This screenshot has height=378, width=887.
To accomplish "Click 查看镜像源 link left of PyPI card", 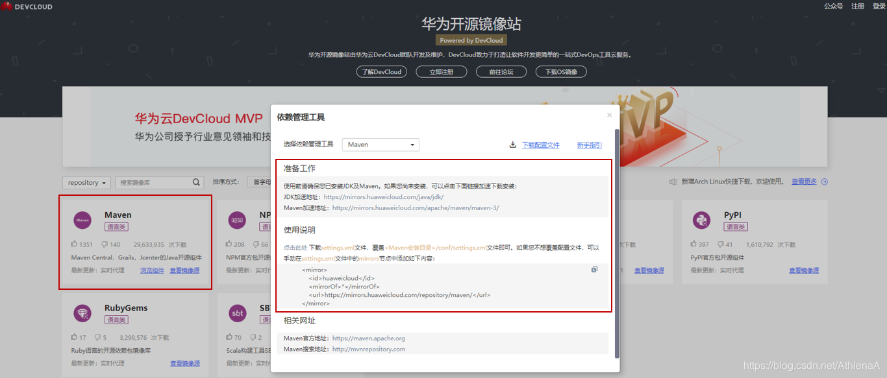I will pos(649,270).
